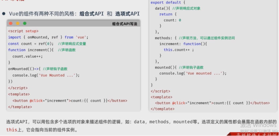279x136 pixels.
Task: Select bold 组合式API in the bullet heading
Action: [92, 14]
